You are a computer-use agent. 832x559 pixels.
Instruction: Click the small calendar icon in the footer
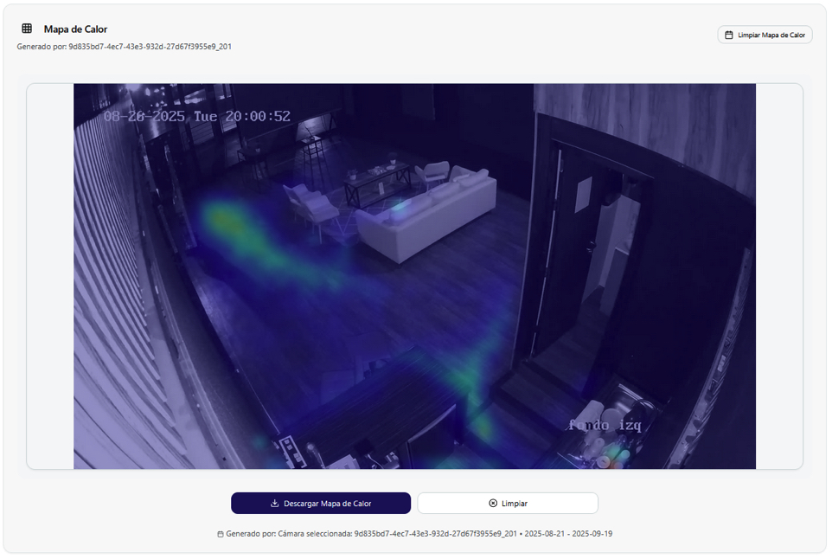[221, 535]
